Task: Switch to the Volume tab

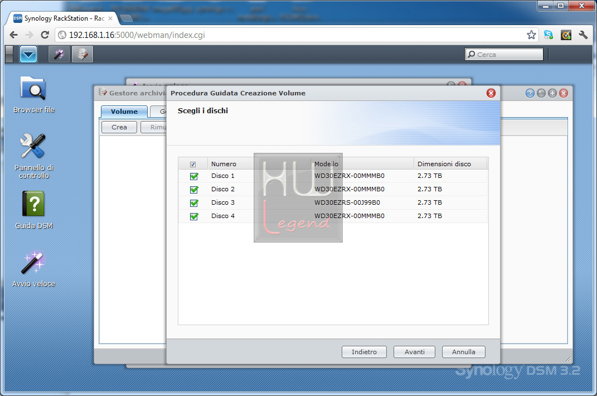Action: (124, 112)
